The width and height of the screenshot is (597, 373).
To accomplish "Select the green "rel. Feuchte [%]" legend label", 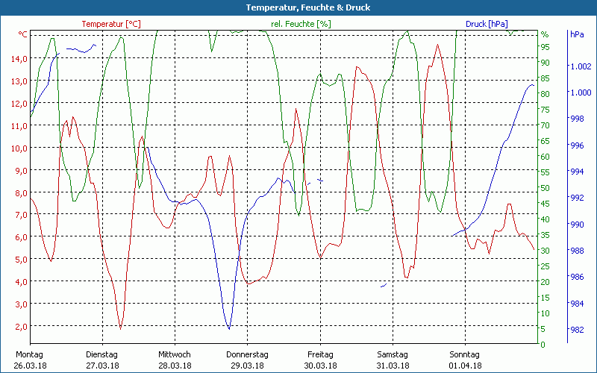I will pyautogui.click(x=300, y=24).
